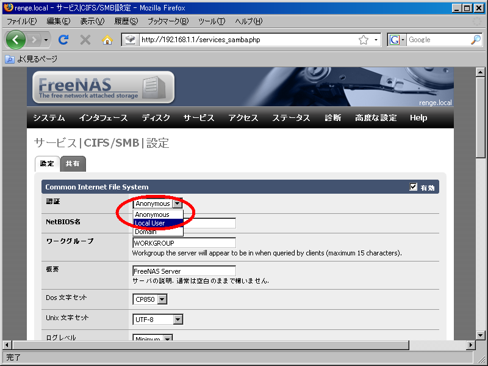This screenshot has width=488, height=366.
Task: Open the Help navigation item
Action: click(x=418, y=118)
